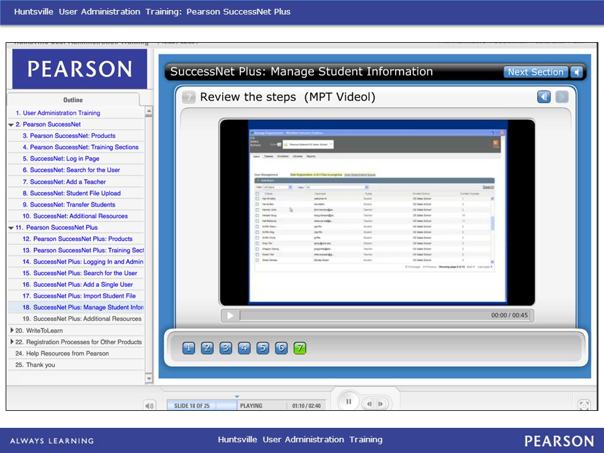
Task: Go to previous slide in player controls
Action: tap(369, 404)
